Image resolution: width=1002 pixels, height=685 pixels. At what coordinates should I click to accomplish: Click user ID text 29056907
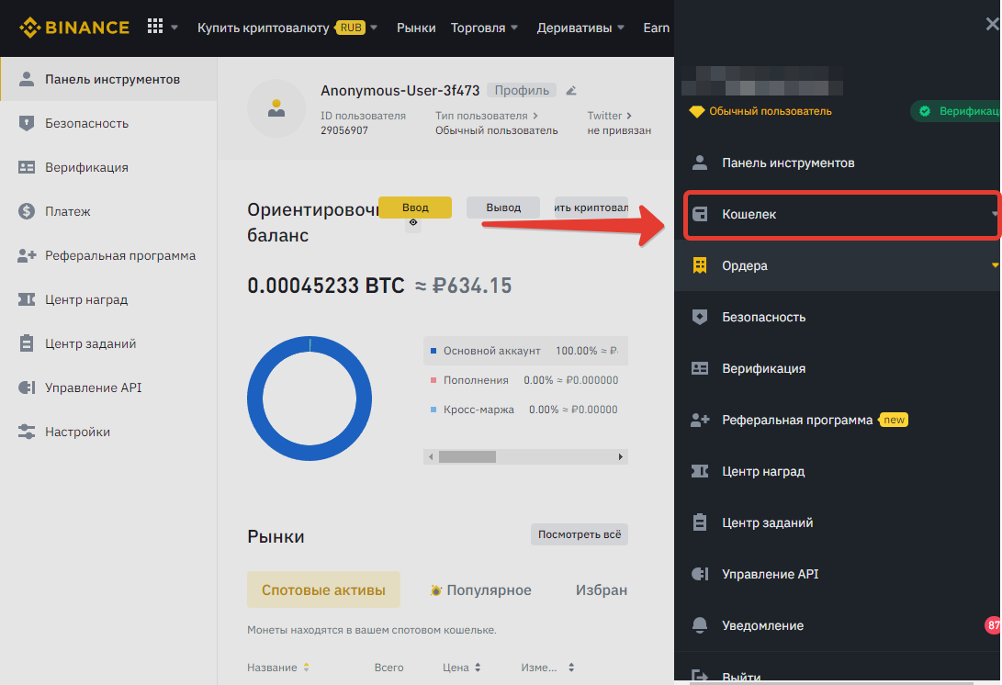343,130
